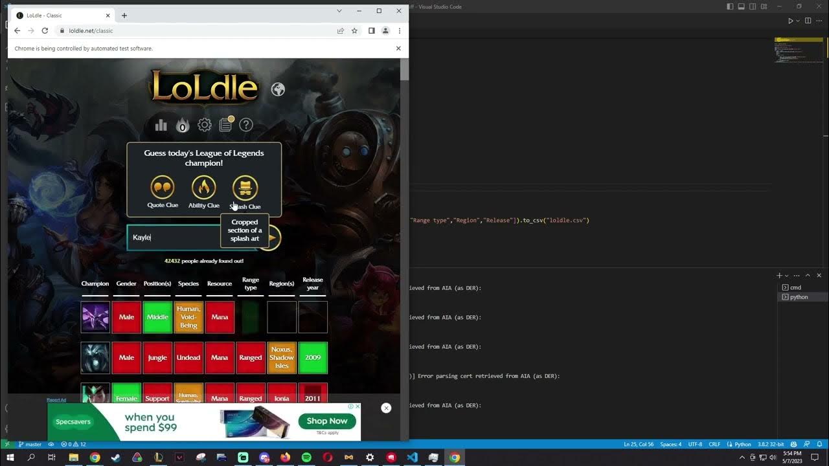Screen dimensions: 829x466
Task: Click the Shop Now ad button
Action: pos(327,421)
